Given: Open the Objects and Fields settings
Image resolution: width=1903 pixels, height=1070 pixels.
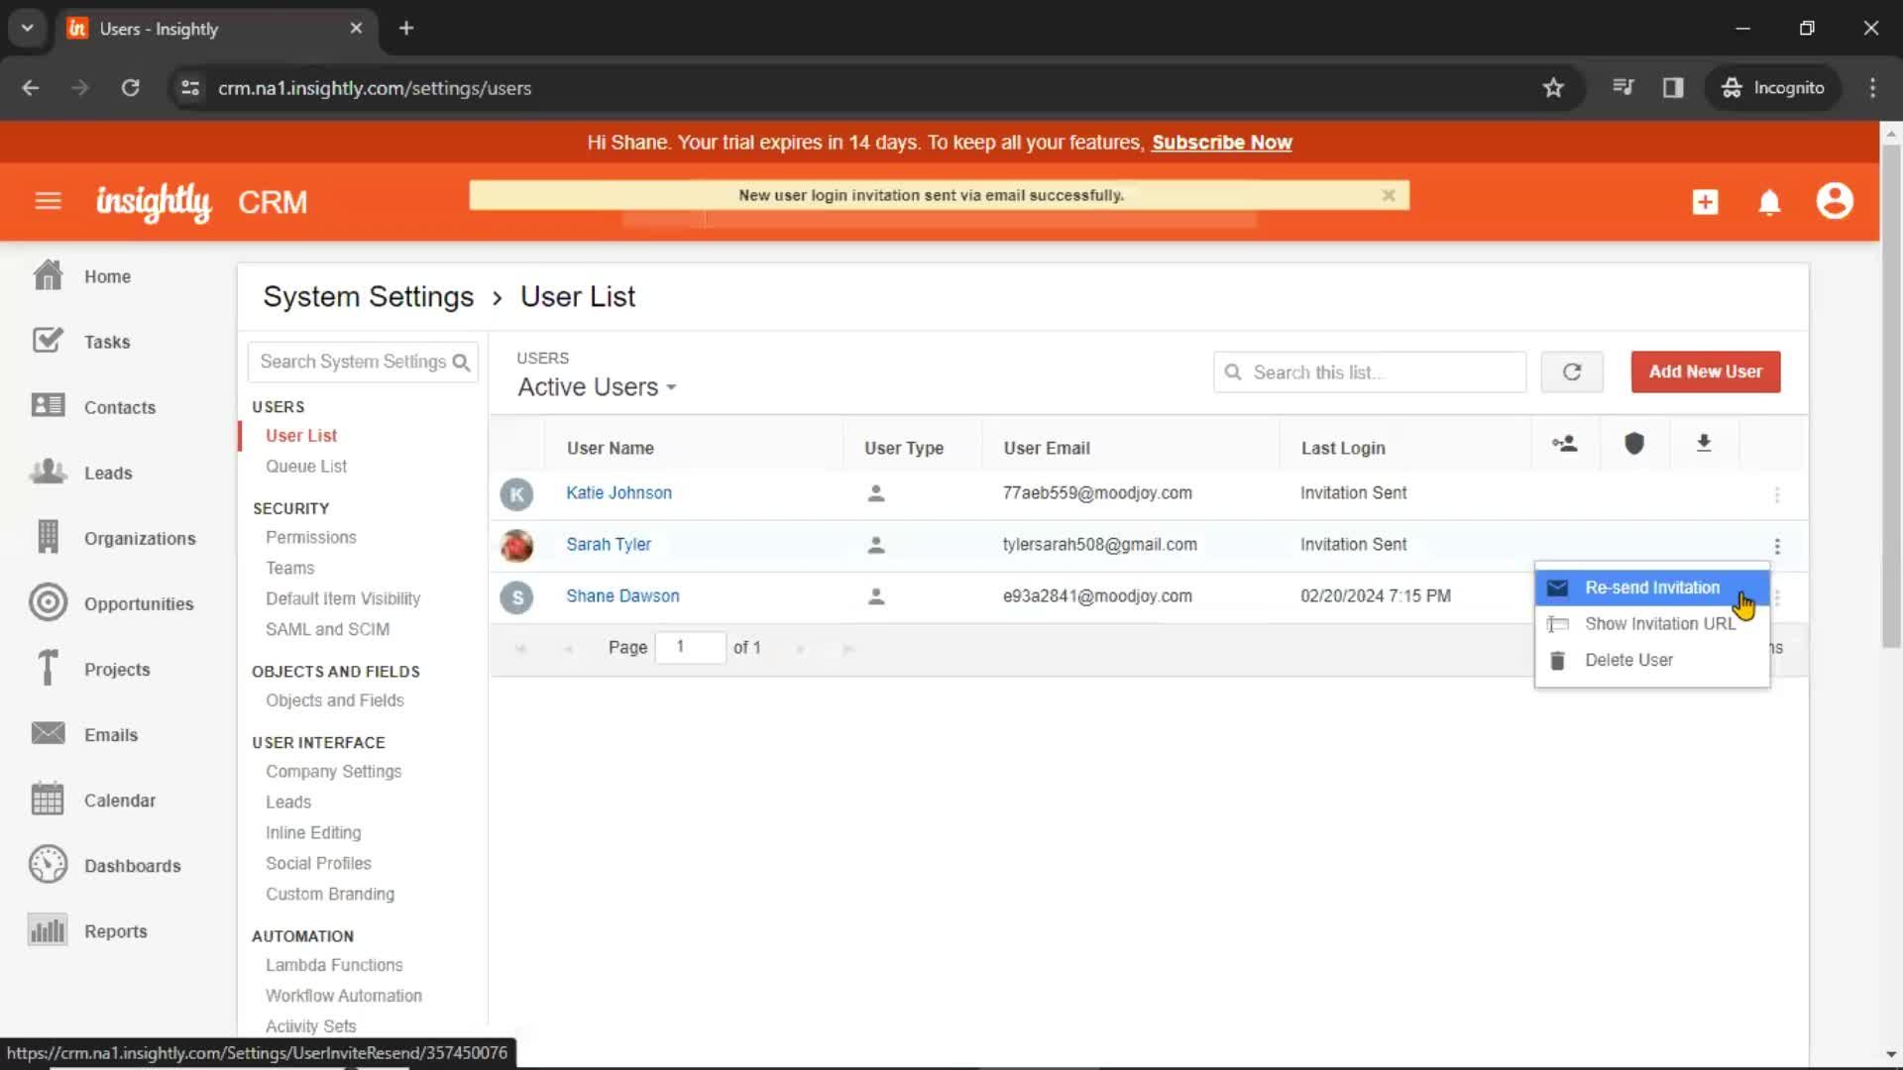Looking at the screenshot, I should 335,700.
